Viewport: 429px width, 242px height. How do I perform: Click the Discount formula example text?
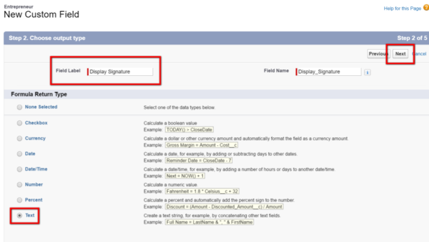pyautogui.click(x=224, y=207)
